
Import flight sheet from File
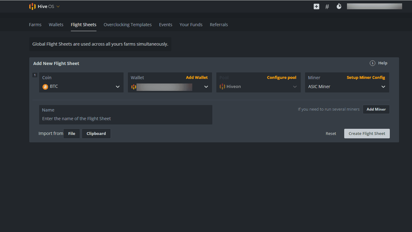[x=71, y=134]
